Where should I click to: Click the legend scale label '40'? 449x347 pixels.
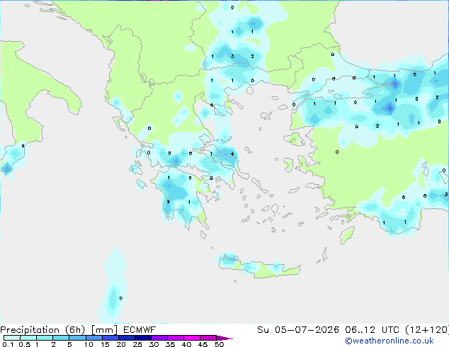pyautogui.click(x=186, y=344)
